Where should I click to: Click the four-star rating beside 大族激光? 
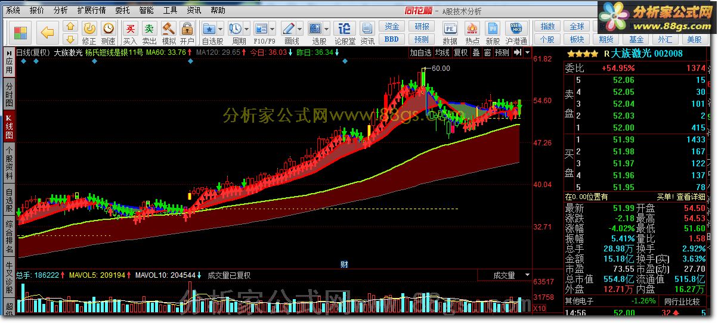click(583, 54)
